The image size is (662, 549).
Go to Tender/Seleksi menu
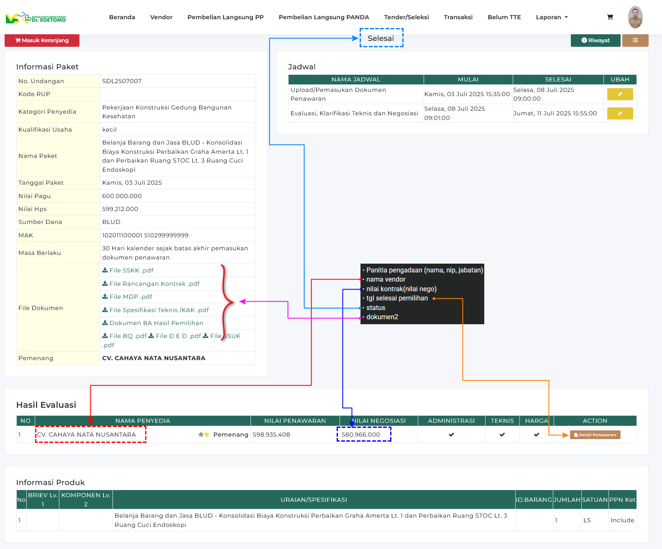pos(406,17)
